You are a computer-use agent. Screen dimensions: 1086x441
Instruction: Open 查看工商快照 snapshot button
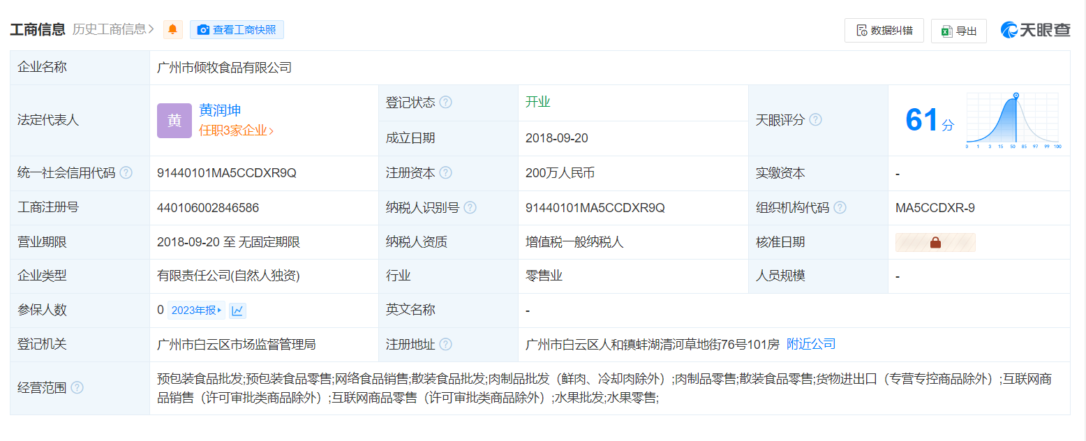click(237, 29)
